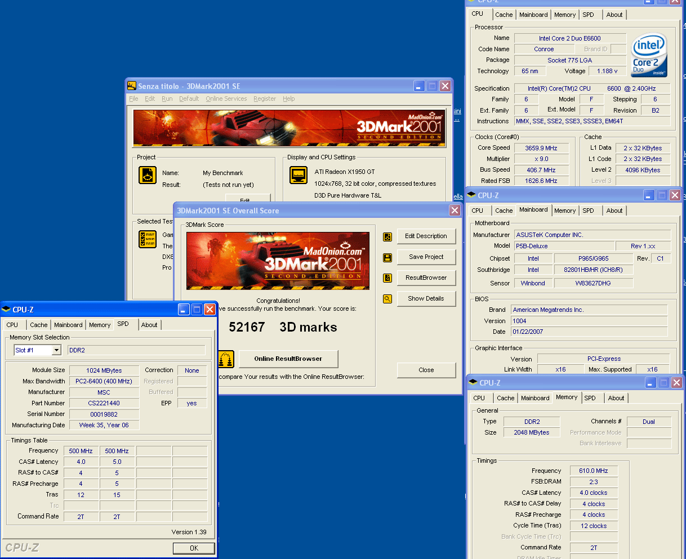Select Memory tab in top CPU-Z CPU window
The height and width of the screenshot is (559, 686).
coord(565,15)
